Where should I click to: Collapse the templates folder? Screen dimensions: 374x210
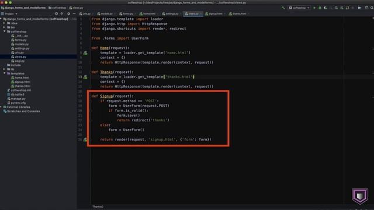click(4, 73)
